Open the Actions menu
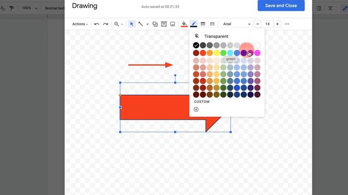348x195 pixels. (80, 24)
